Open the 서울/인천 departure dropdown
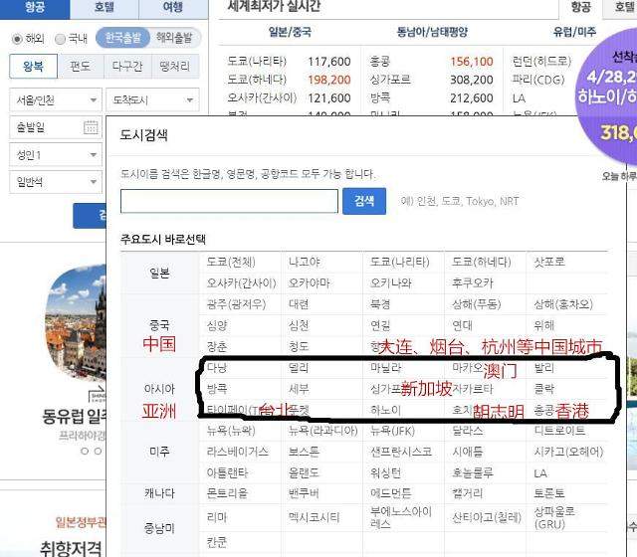637x557 pixels. (56, 99)
